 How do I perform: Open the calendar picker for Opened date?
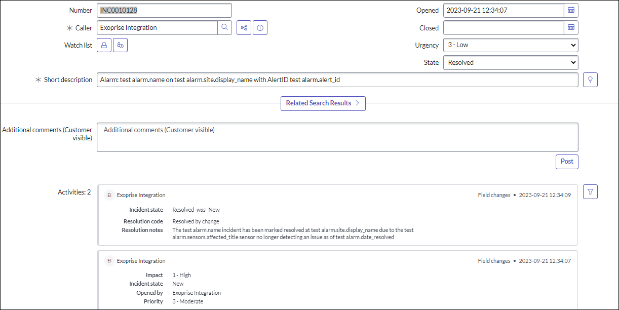pos(571,10)
